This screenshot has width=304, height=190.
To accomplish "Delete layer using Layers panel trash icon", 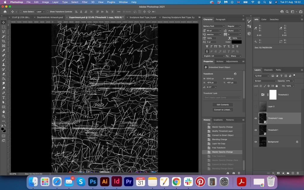I will 298,173.
